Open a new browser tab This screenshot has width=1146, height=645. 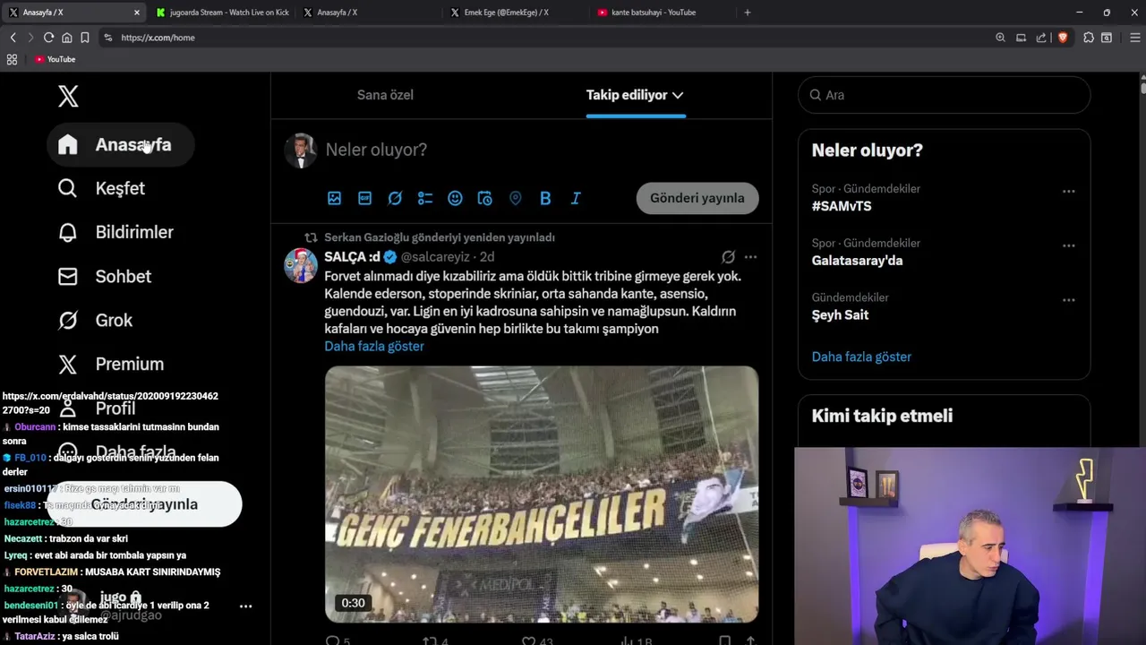pyautogui.click(x=748, y=13)
